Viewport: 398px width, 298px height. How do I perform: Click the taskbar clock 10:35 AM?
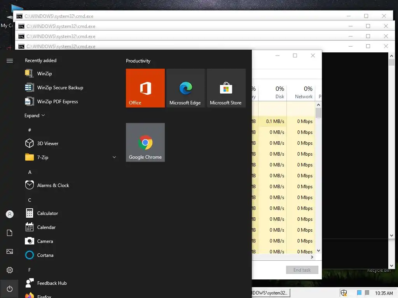coord(384,293)
